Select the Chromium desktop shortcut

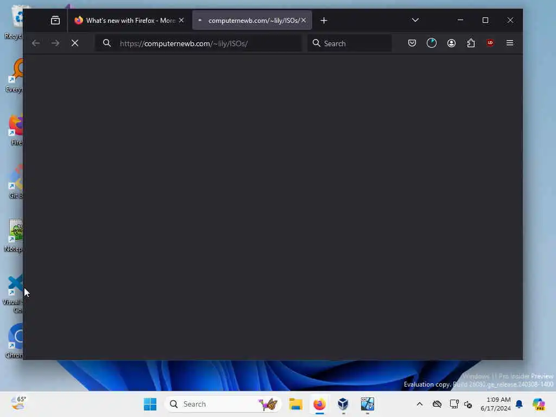pos(15,341)
